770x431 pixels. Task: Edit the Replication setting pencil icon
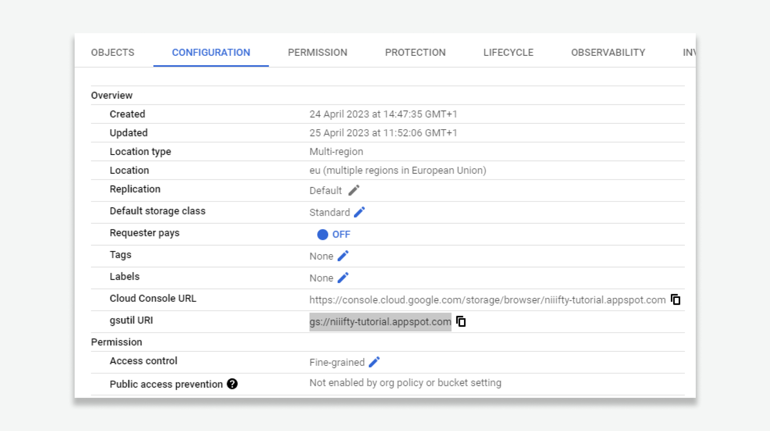(x=354, y=190)
